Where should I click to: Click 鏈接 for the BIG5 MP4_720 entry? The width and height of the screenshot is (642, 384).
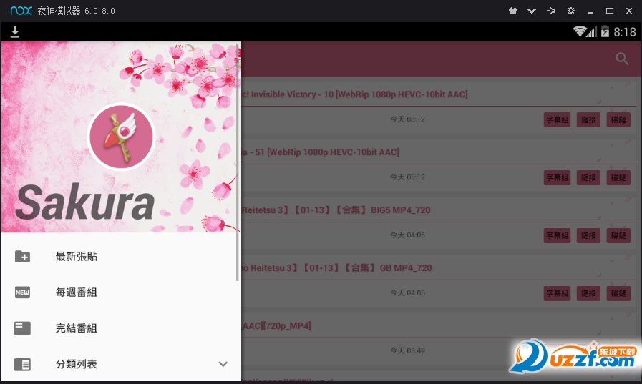(x=588, y=235)
